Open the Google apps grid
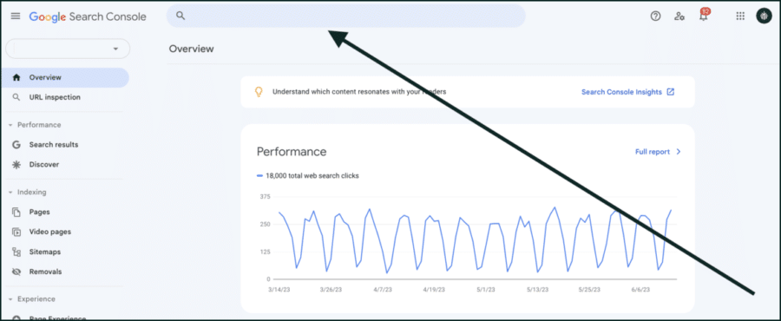Image resolution: width=781 pixels, height=321 pixels. click(740, 16)
